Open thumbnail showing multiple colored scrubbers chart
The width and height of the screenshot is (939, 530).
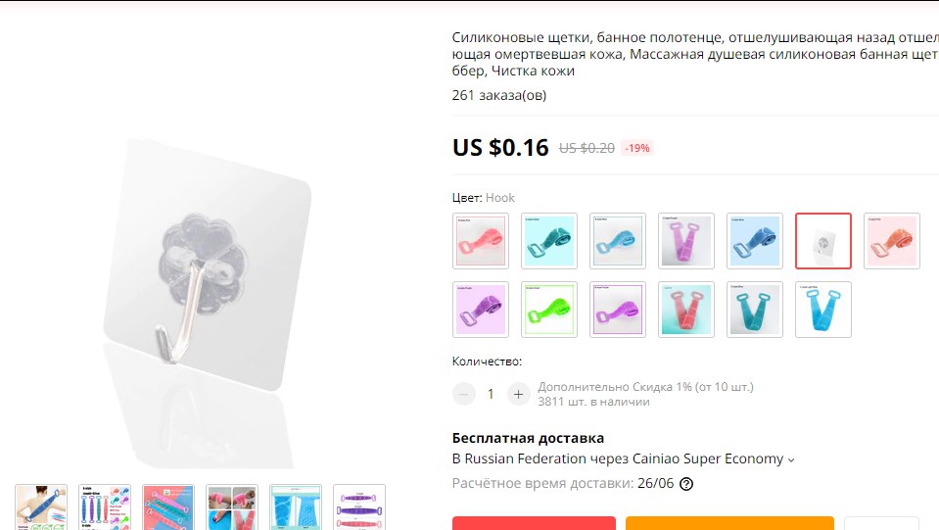[x=105, y=507]
